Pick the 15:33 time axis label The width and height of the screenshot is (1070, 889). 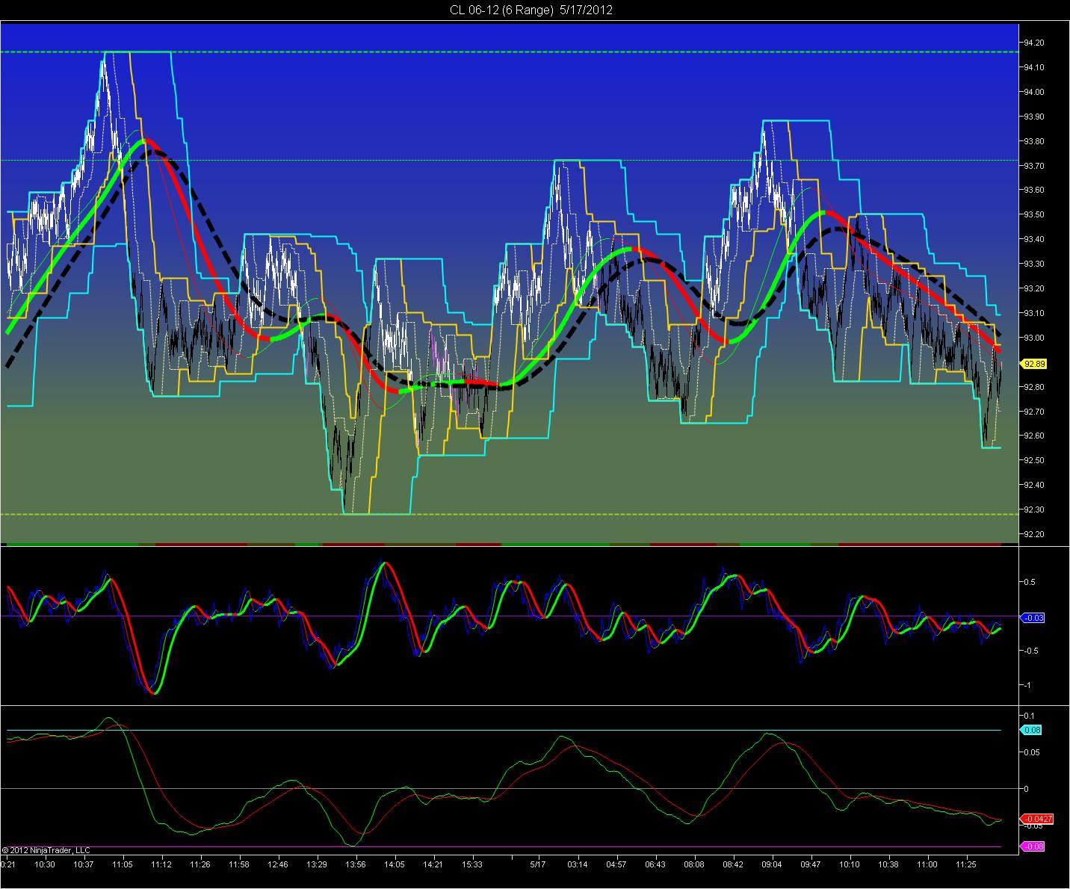[x=472, y=864]
